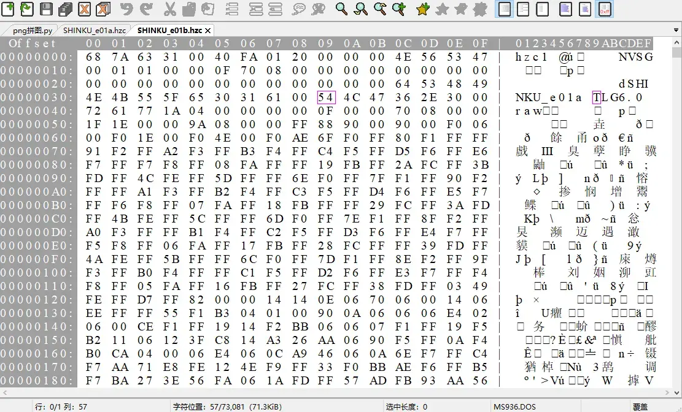Click the reopen file green arrow icon

coord(27,9)
